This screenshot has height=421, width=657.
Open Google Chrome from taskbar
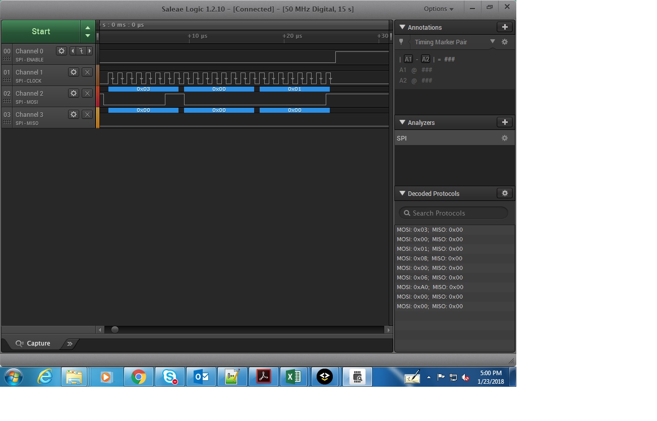pos(138,377)
